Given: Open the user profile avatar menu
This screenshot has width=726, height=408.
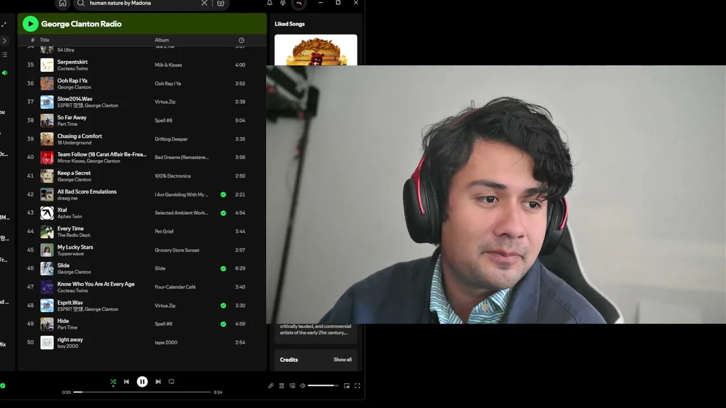Looking at the screenshot, I should (x=299, y=3).
